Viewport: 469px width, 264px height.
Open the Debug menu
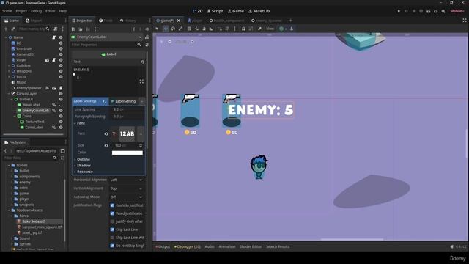pyautogui.click(x=36, y=11)
